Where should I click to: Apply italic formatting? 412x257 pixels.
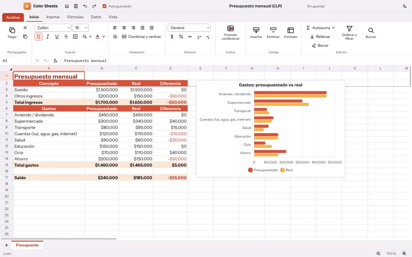[48, 37]
